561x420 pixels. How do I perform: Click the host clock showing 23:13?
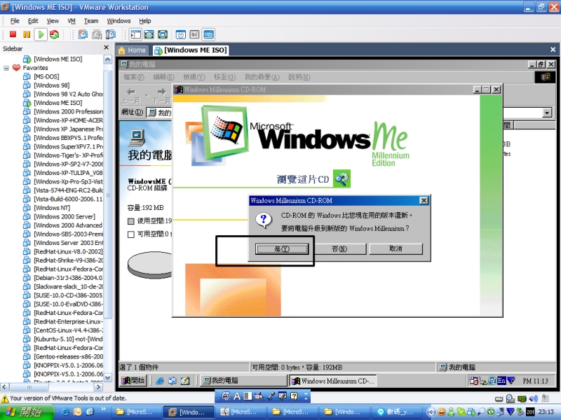(546, 412)
